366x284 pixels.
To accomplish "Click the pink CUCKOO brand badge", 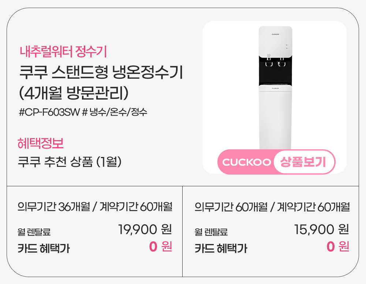I will pos(246,162).
